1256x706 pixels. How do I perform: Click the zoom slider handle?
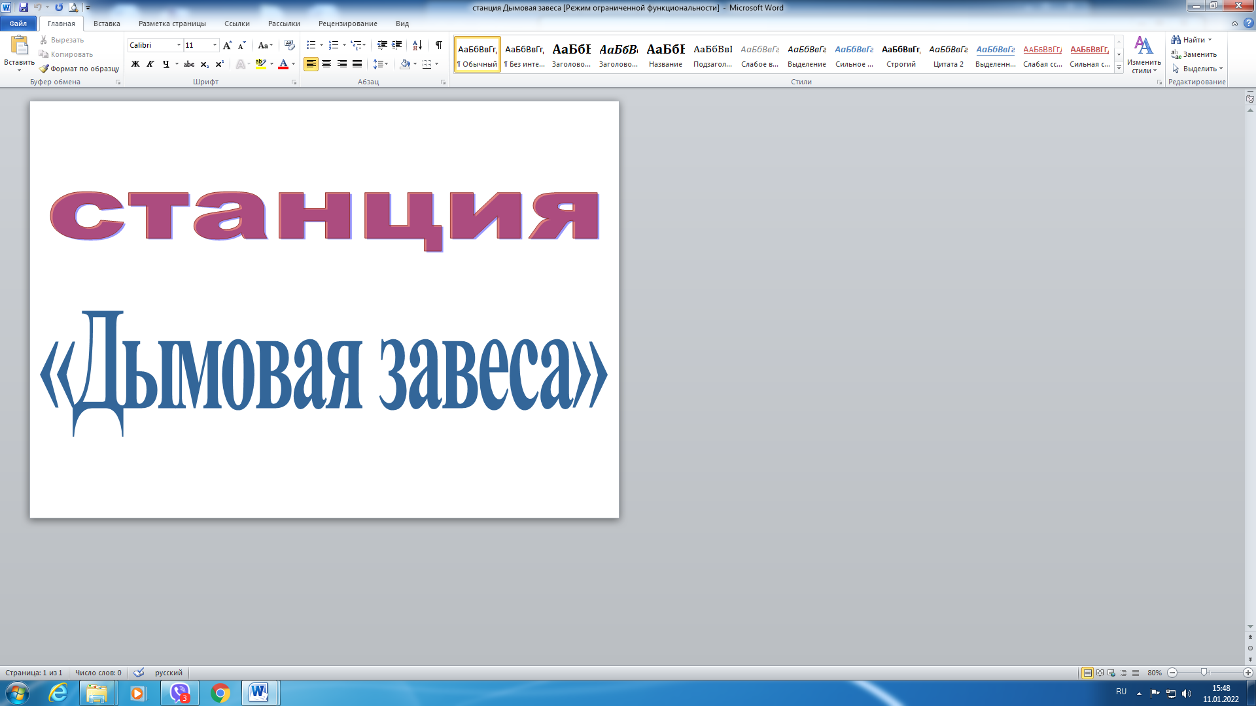[x=1204, y=673]
